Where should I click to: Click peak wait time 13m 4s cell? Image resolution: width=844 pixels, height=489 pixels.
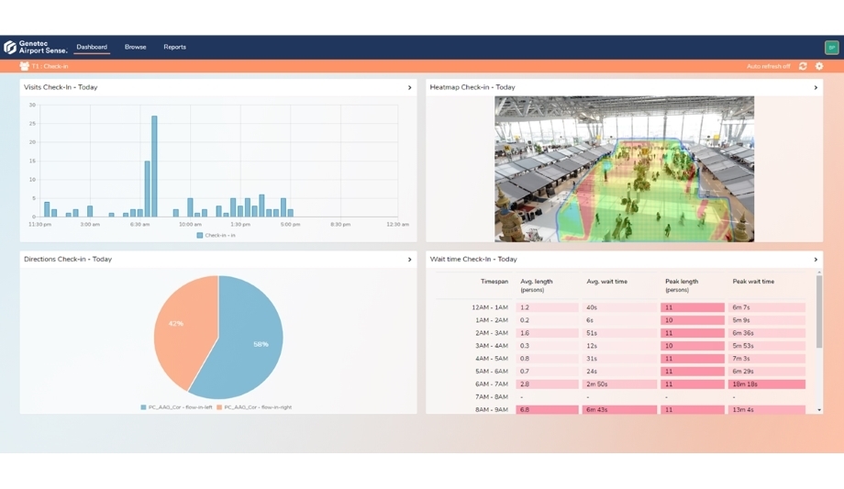point(767,410)
